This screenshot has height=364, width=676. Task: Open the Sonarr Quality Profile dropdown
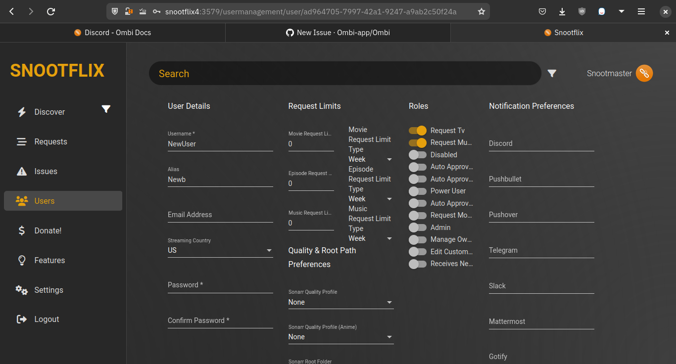[x=341, y=302]
